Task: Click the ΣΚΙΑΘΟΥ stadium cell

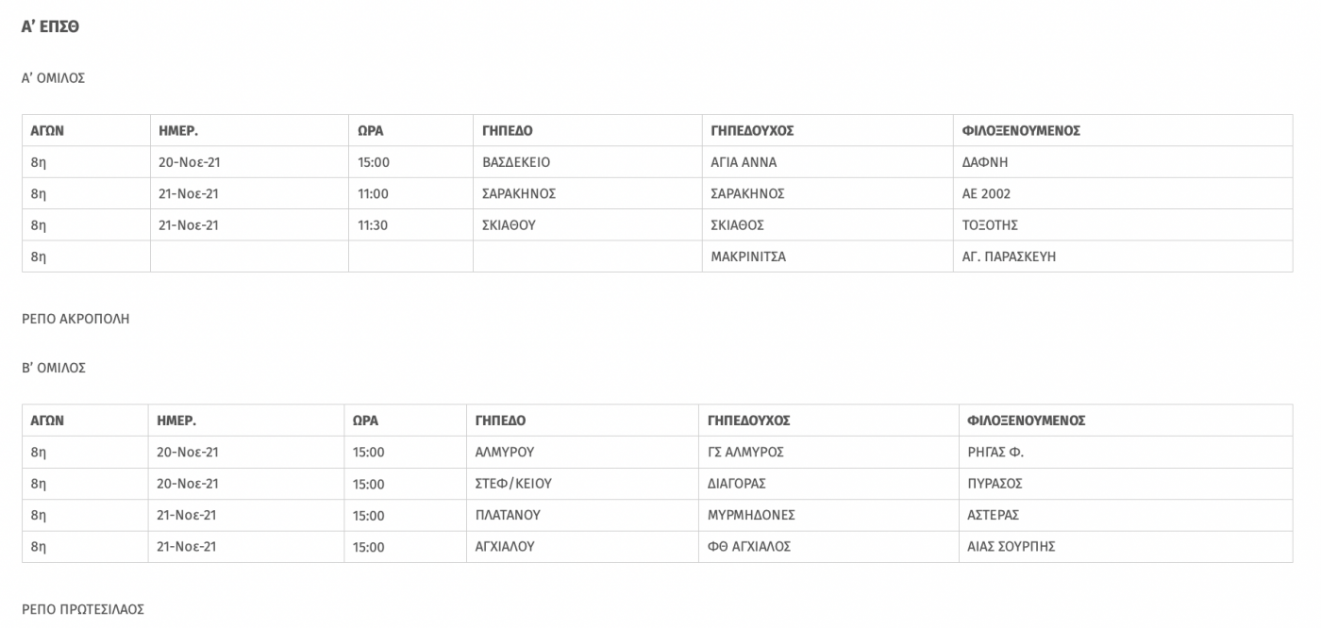Action: [x=587, y=225]
